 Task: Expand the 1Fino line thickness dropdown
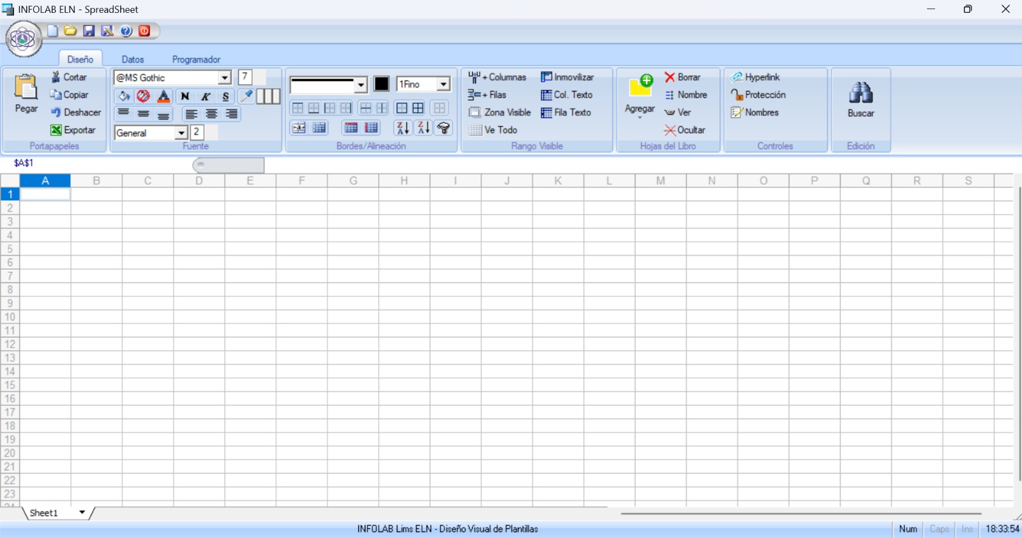pyautogui.click(x=443, y=84)
